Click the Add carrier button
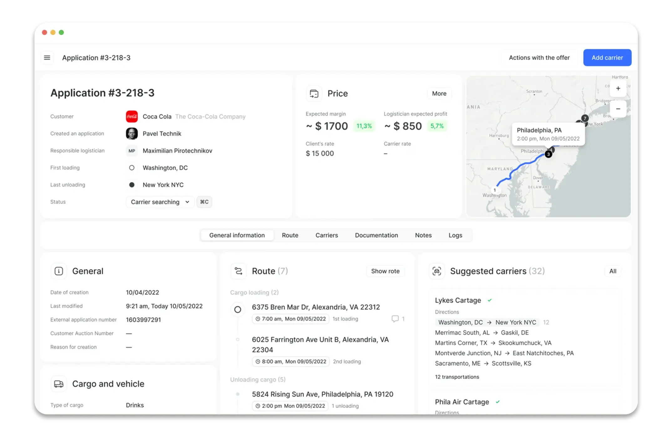Image resolution: width=672 pixels, height=437 pixels. click(x=607, y=58)
